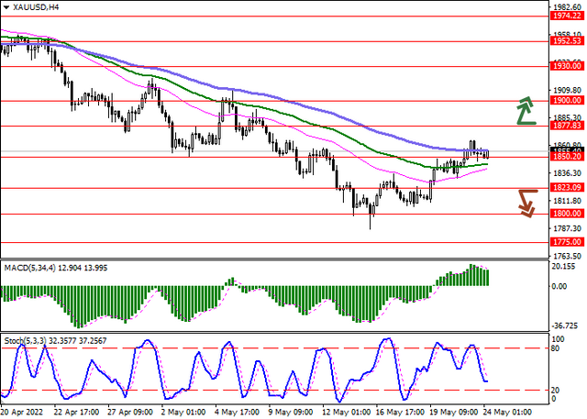
Task: Select the 1900.00 level label
Action: point(568,100)
